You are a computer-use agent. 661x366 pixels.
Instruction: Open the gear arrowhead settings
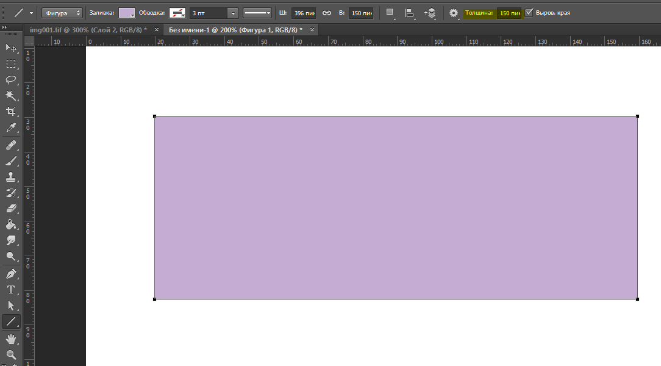click(x=454, y=13)
